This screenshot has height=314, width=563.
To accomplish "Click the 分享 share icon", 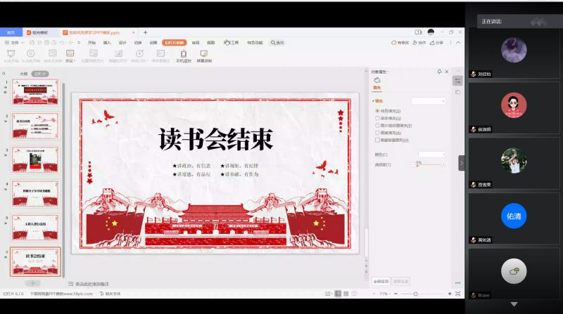I will pos(437,43).
